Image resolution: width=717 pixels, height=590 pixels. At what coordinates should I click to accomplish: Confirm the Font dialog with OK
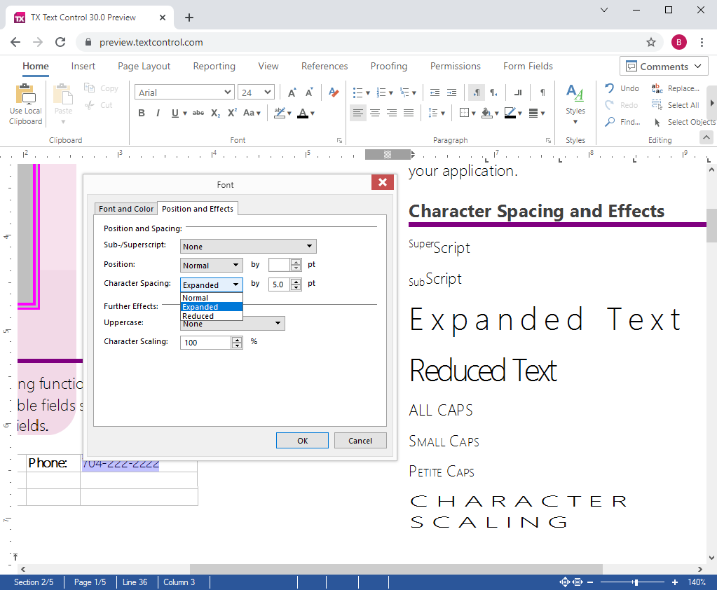tap(302, 440)
